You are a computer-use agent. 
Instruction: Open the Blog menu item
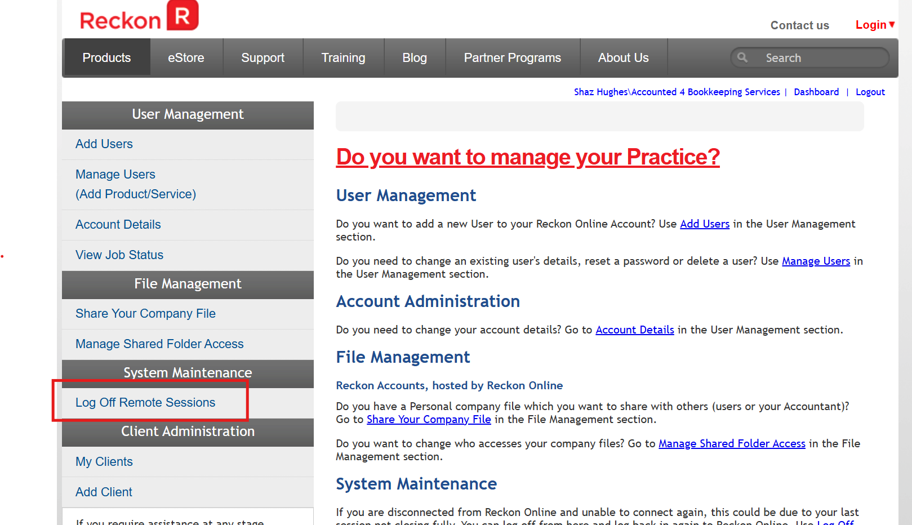tap(415, 57)
